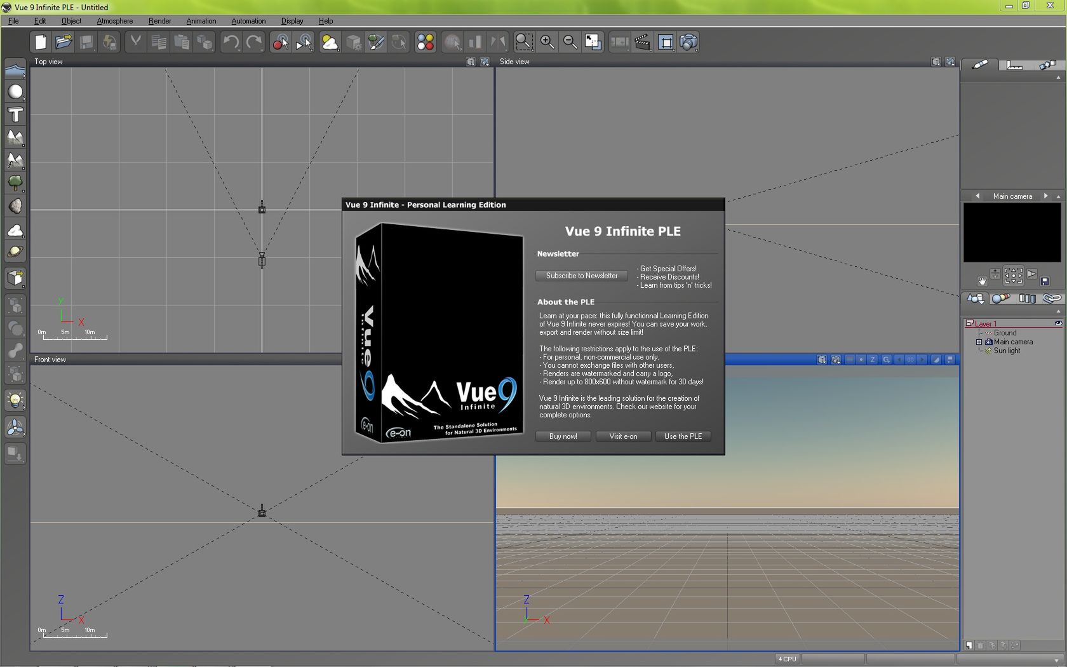Add a ventilator using the fan icon

pyautogui.click(x=15, y=428)
